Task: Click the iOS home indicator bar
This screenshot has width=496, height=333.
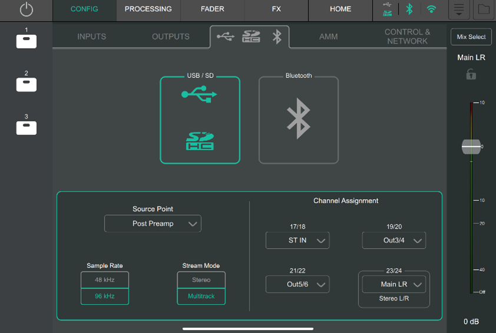Action: pos(248,329)
